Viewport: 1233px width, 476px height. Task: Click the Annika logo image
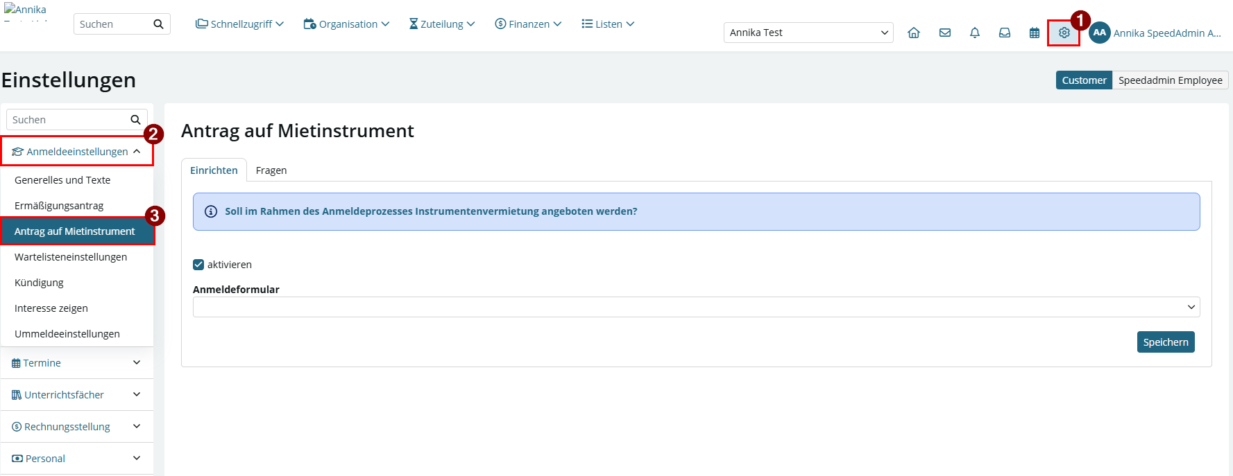coord(25,12)
